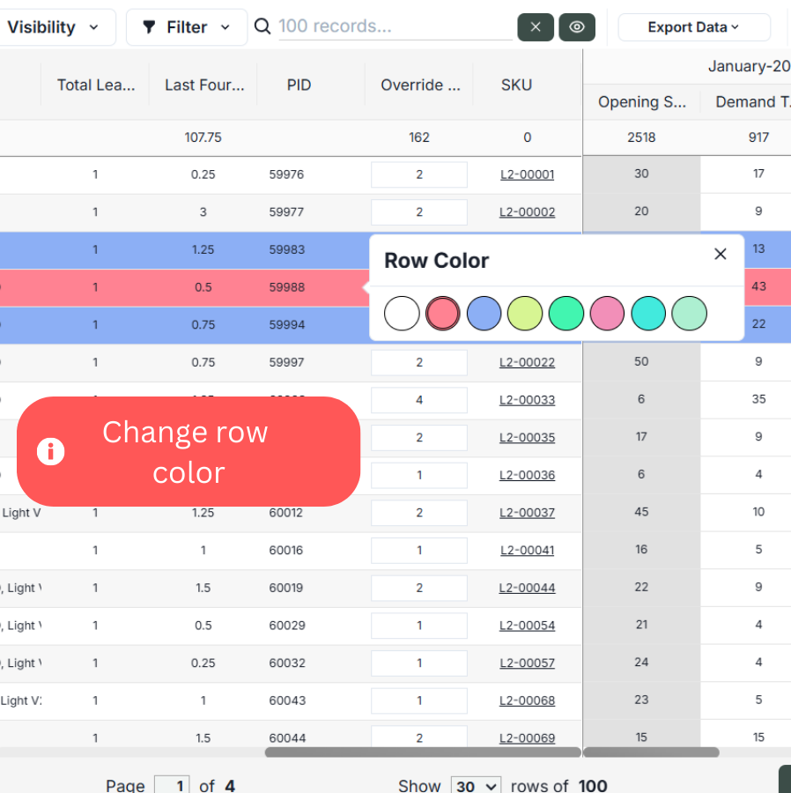Select the pink row color swatch
Viewport: 791px width, 793px height.
[607, 313]
